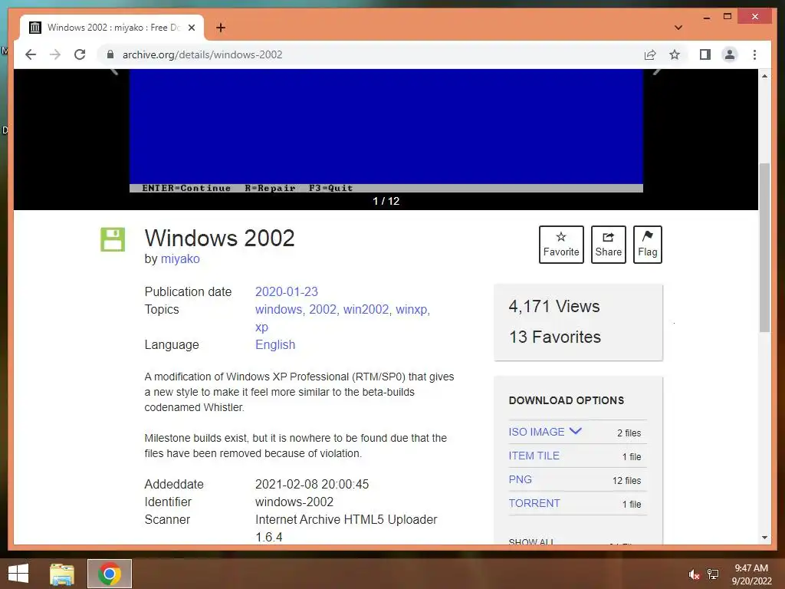Click '13 Favorites' stat text
Viewport: 785px width, 589px height.
pyautogui.click(x=555, y=337)
